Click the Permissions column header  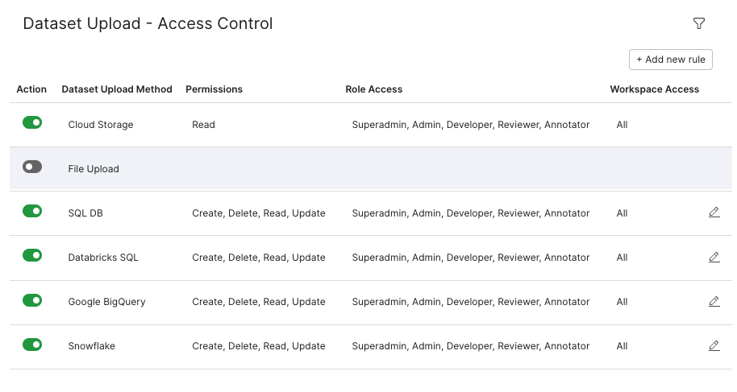click(x=214, y=89)
